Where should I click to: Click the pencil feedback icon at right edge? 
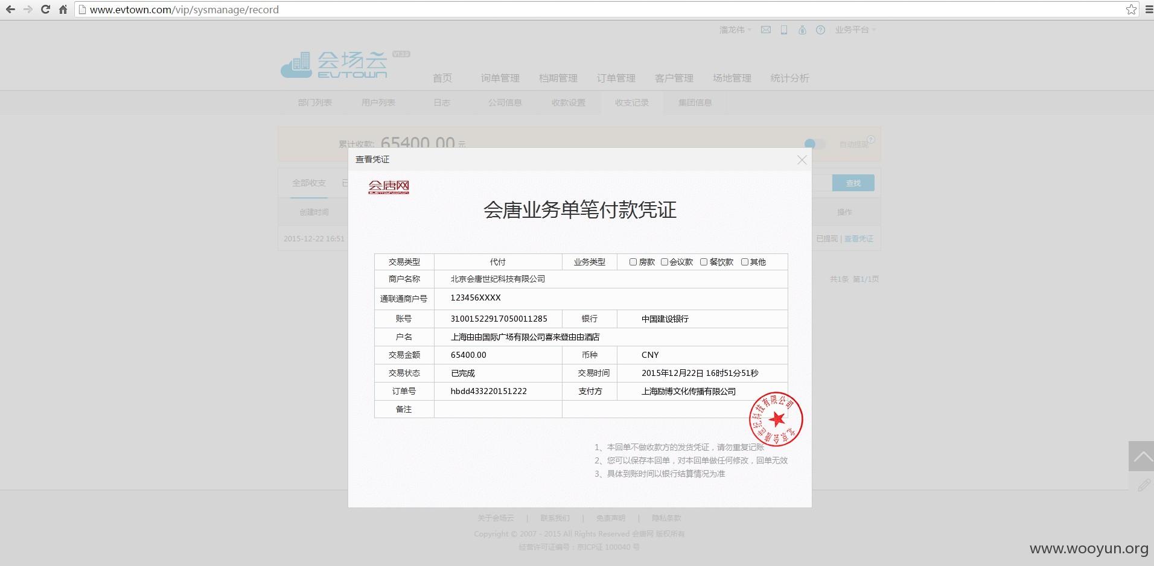pyautogui.click(x=1143, y=485)
